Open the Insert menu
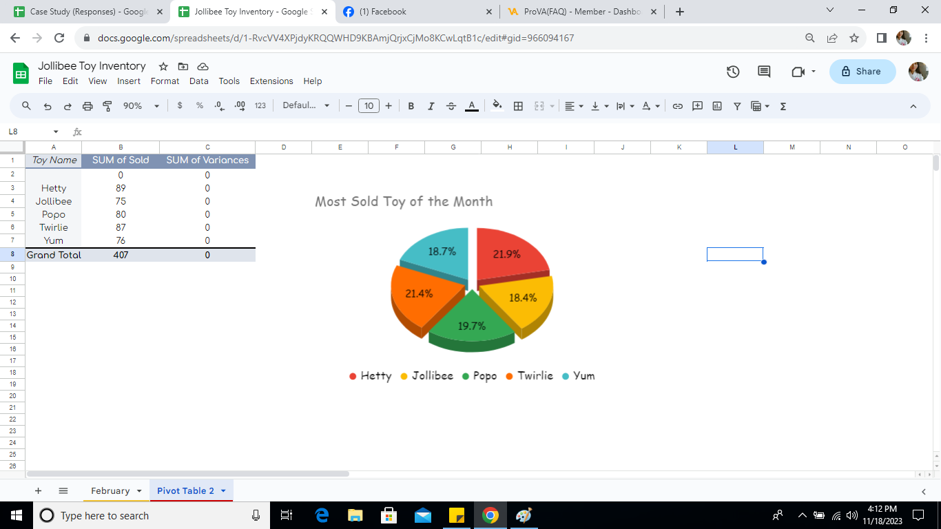Image resolution: width=941 pixels, height=529 pixels. (129, 81)
